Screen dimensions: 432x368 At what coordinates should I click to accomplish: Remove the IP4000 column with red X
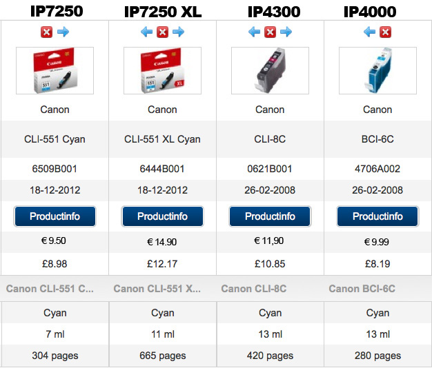point(386,32)
